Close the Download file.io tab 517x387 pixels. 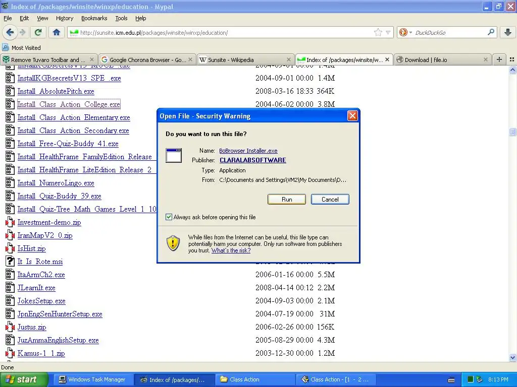[486, 59]
